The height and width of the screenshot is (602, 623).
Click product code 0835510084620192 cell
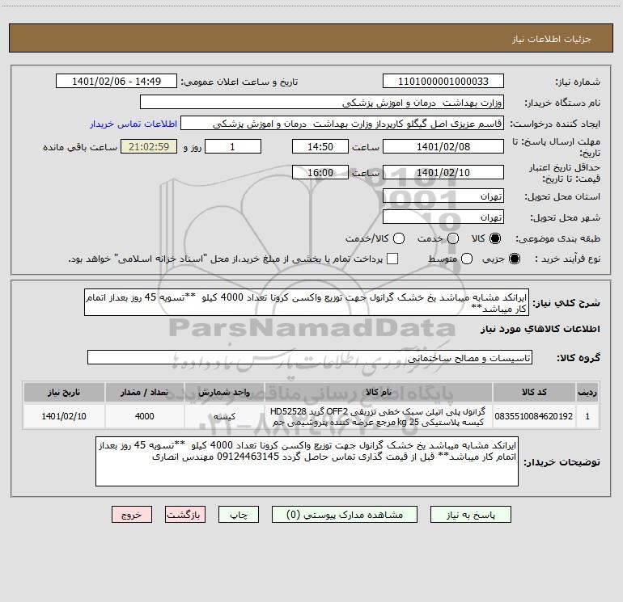click(534, 416)
